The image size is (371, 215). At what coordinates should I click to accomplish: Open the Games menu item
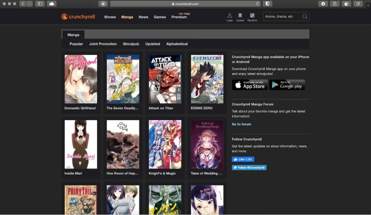pos(160,17)
